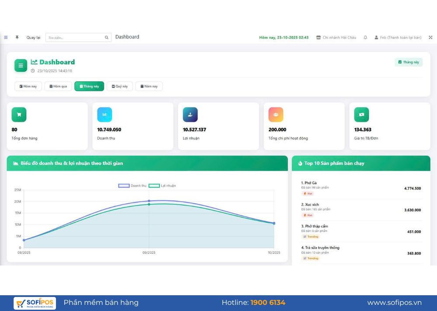
Task: Click the 363.800 amount for Trà sữa
Action: 414,254
